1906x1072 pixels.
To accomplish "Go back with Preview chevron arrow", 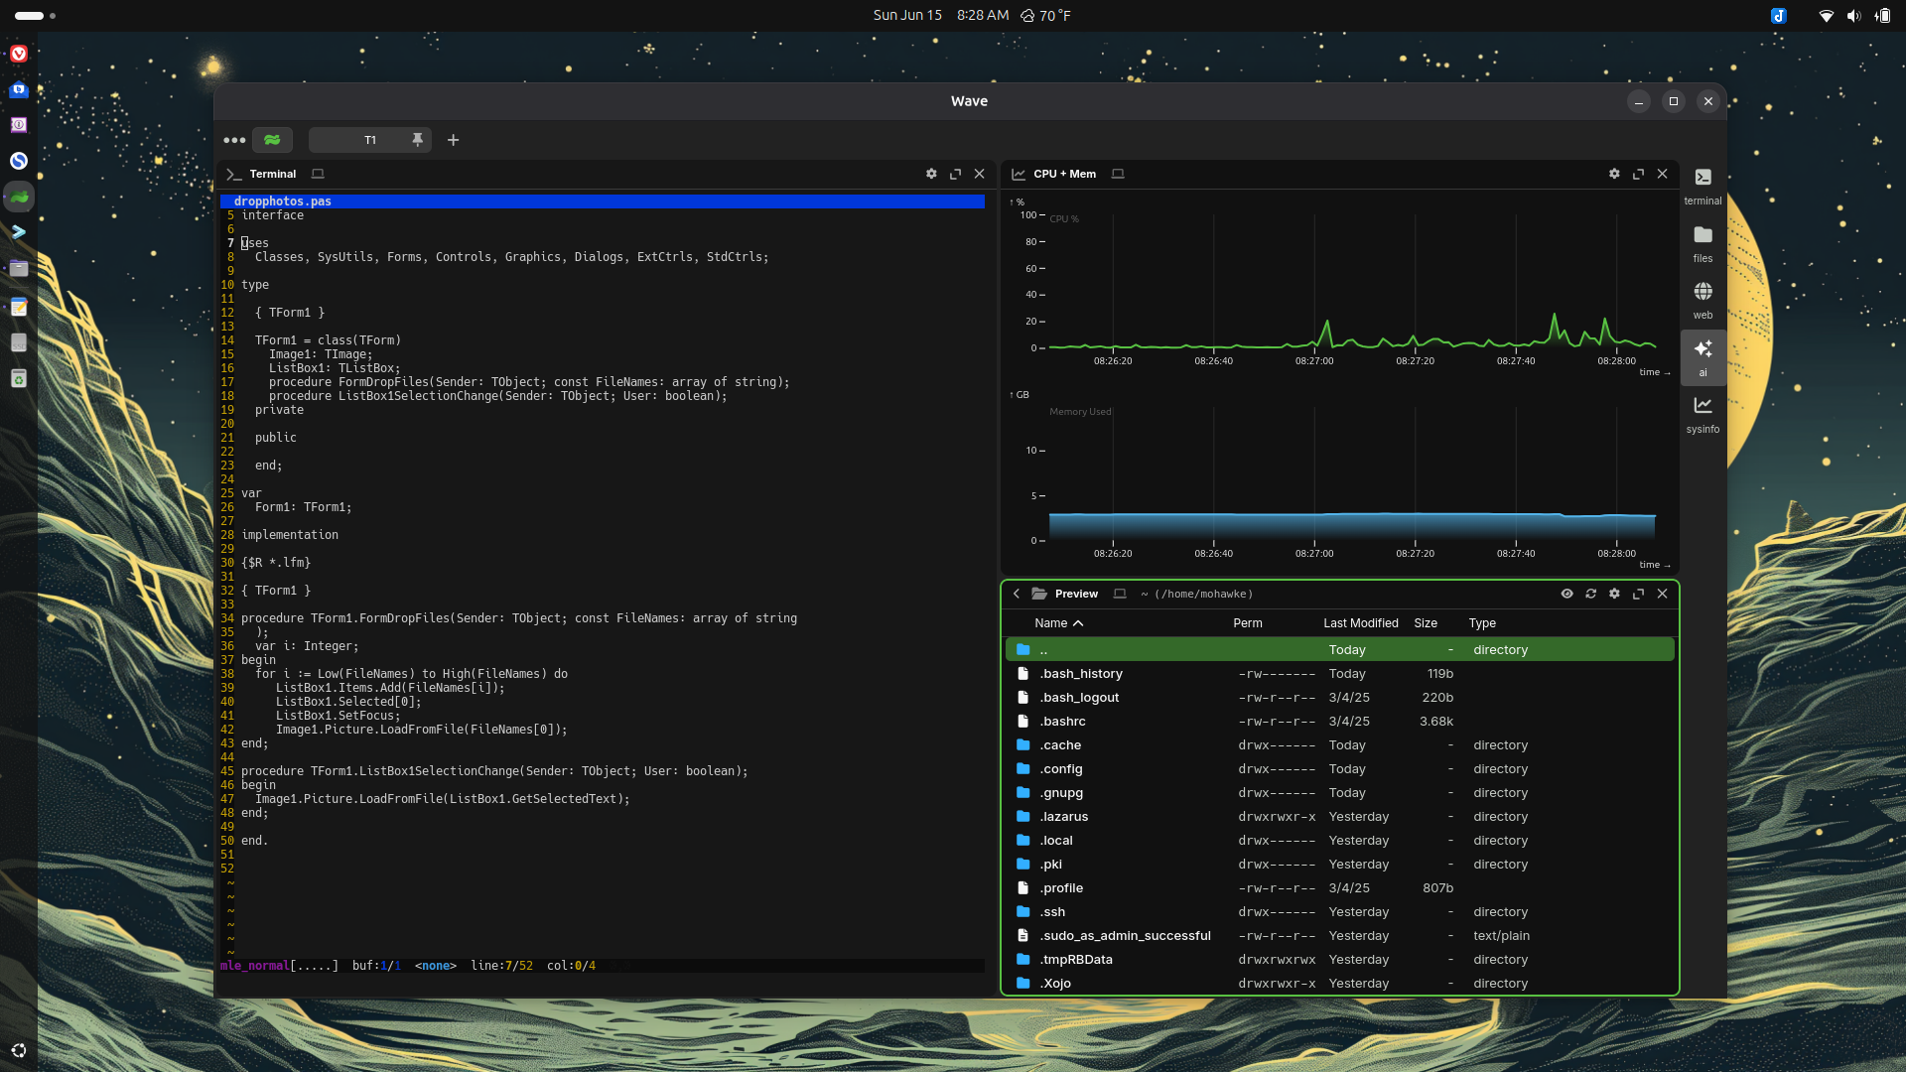I will tap(1016, 594).
